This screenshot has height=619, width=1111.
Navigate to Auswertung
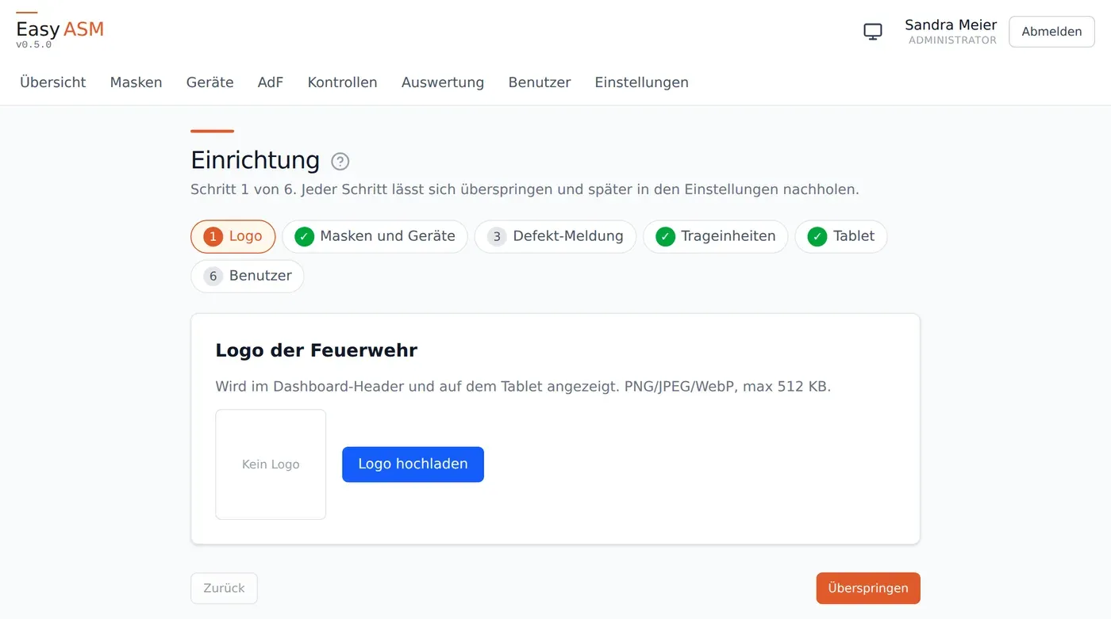443,82
